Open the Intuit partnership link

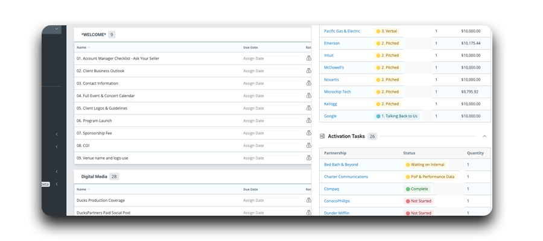coord(329,55)
